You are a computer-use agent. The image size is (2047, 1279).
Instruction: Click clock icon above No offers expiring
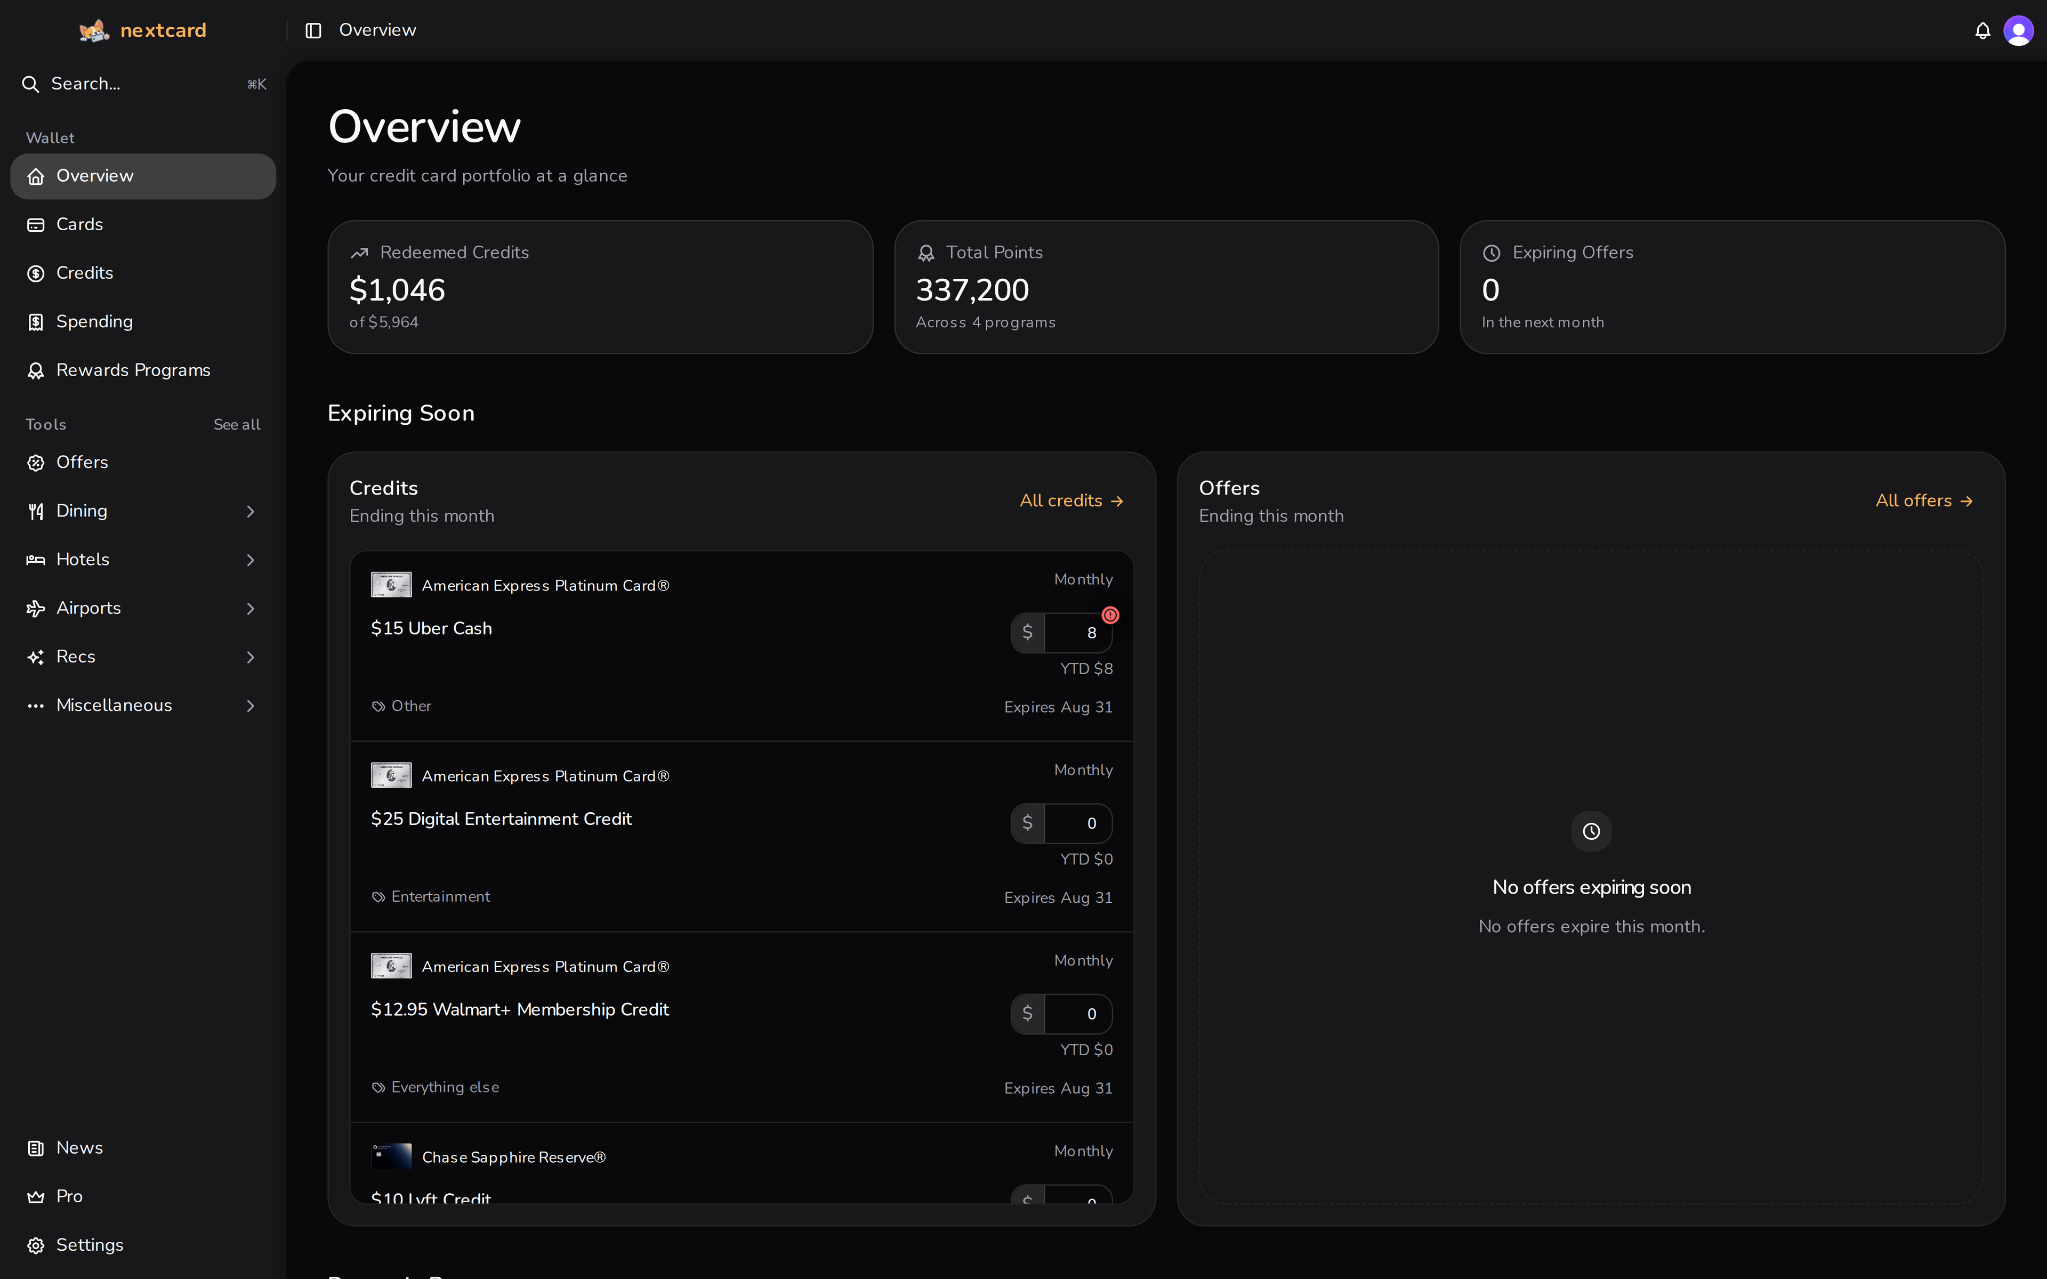coord(1591,831)
